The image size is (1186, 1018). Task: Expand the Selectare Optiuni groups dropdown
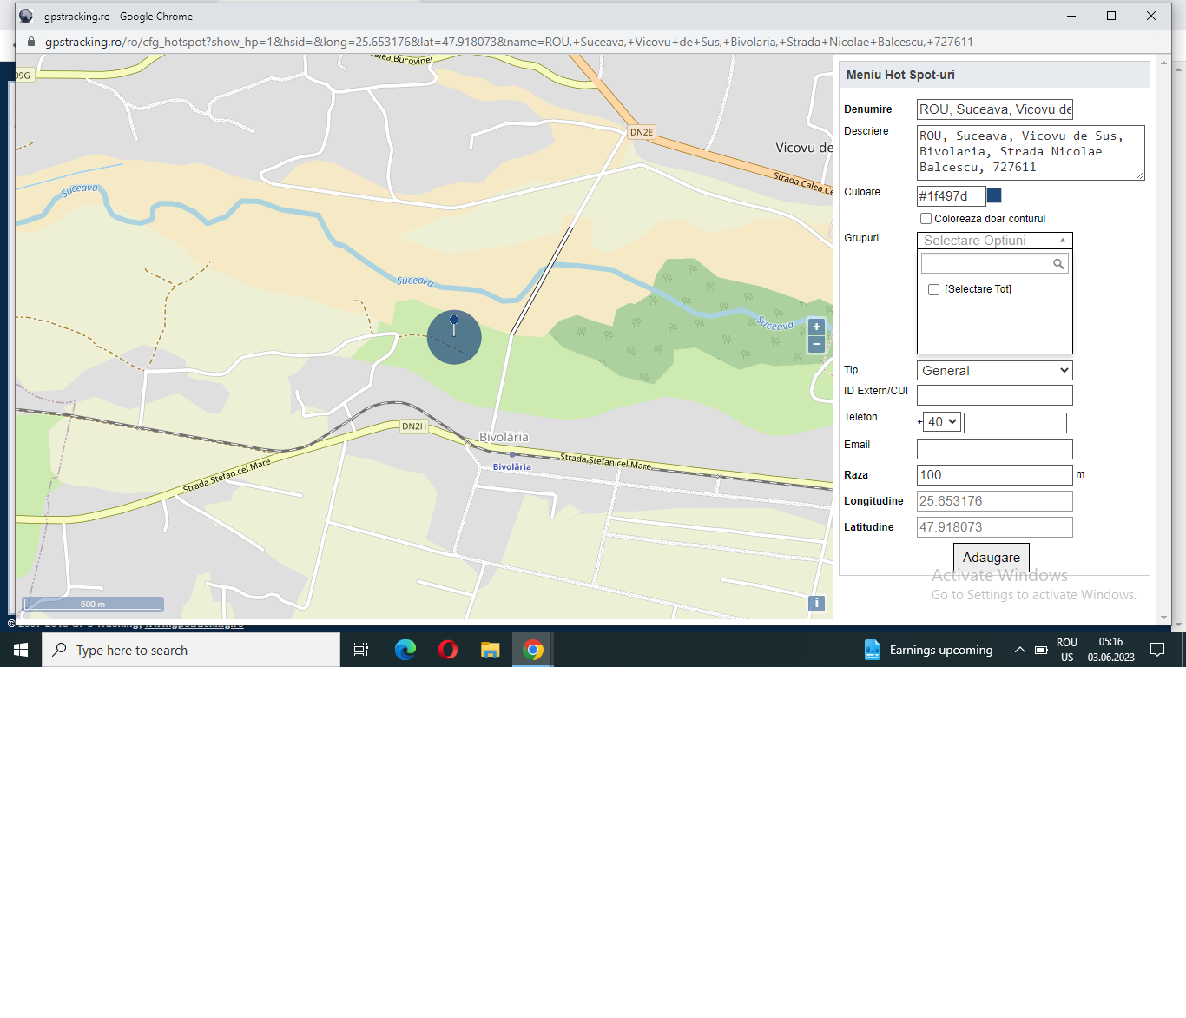995,241
